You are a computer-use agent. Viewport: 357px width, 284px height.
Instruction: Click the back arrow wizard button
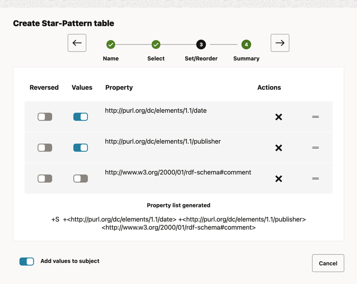[x=77, y=43]
